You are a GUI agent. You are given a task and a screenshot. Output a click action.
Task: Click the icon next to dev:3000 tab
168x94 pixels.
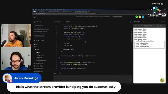click(x=144, y=22)
